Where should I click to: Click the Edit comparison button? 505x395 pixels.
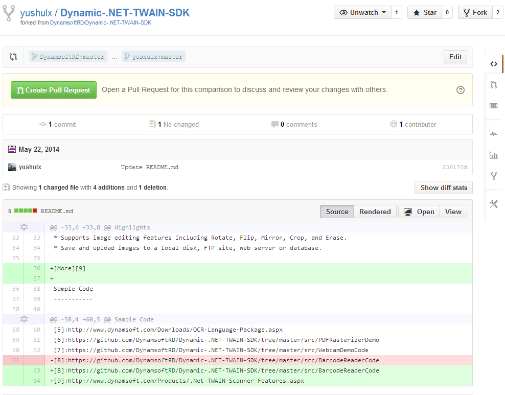pyautogui.click(x=455, y=57)
